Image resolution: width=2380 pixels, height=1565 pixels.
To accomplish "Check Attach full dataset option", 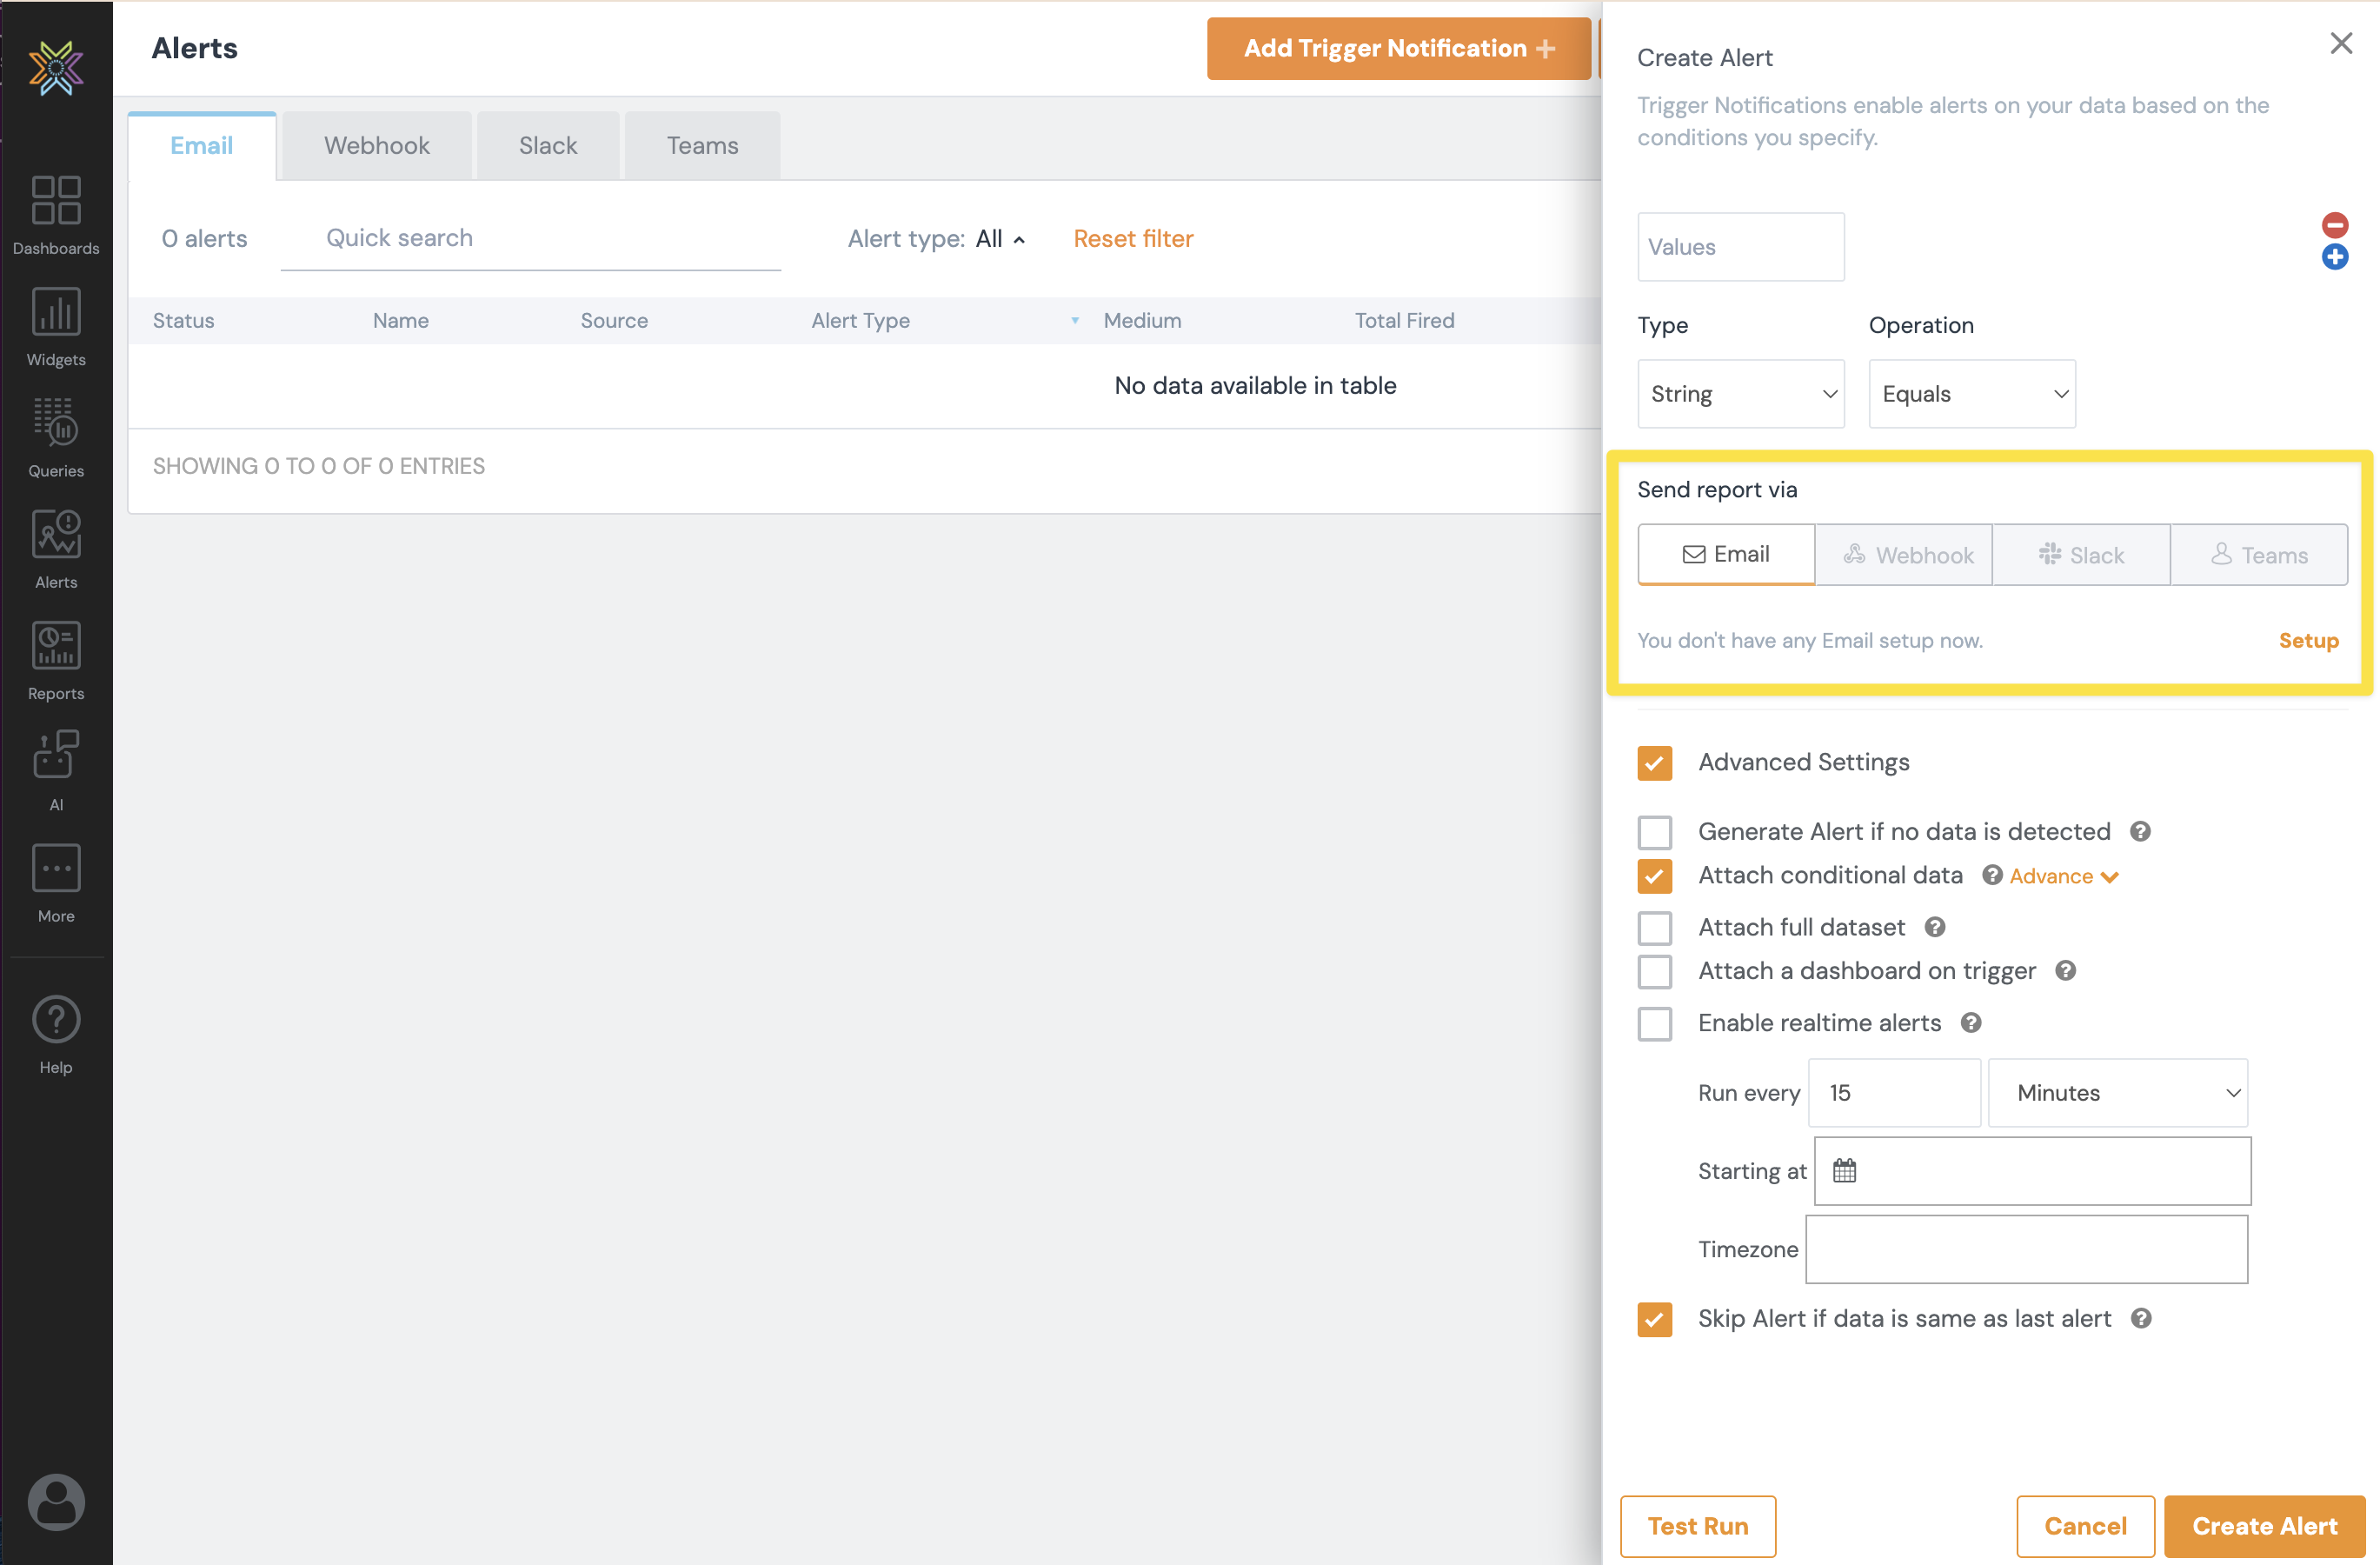I will pyautogui.click(x=1654, y=928).
